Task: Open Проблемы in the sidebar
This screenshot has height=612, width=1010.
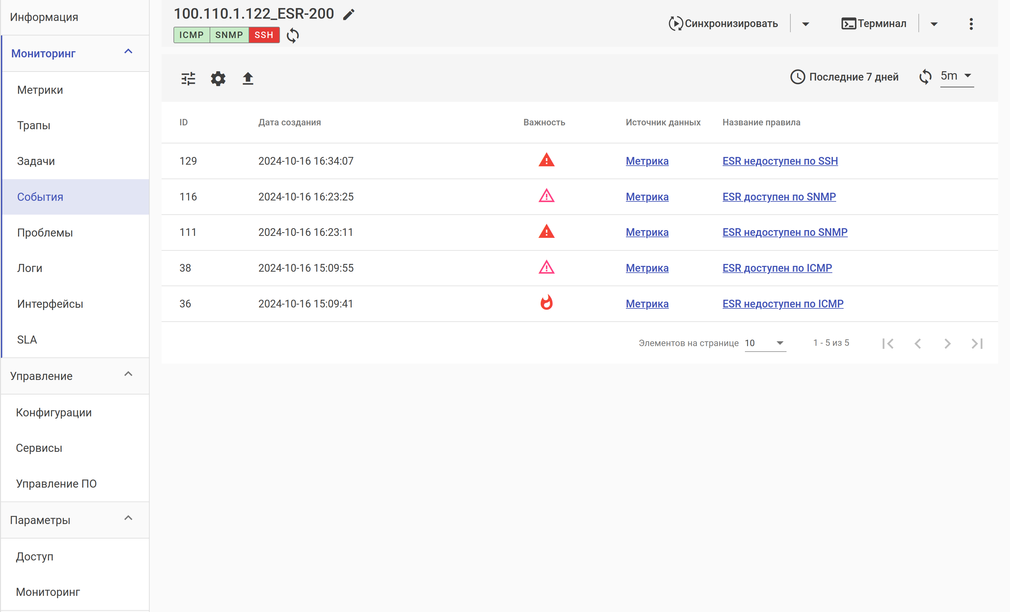Action: [x=45, y=233]
